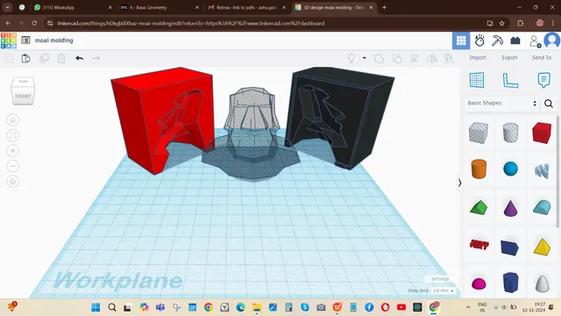Click Home view button
This screenshot has width=561, height=316.
click(13, 120)
